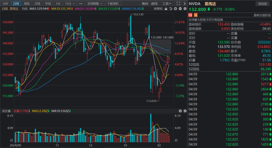The width and height of the screenshot is (272, 148).
Task: Open the 工具 tools dropdown
Action: click(x=166, y=3)
